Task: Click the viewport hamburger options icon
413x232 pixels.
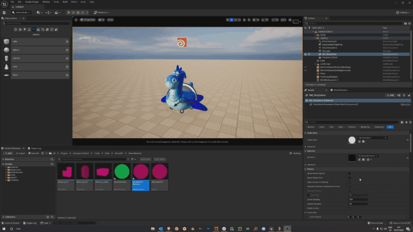Action: coord(75,19)
